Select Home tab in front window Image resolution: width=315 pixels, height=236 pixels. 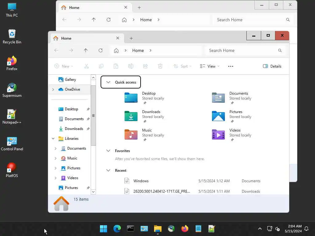click(x=87, y=38)
